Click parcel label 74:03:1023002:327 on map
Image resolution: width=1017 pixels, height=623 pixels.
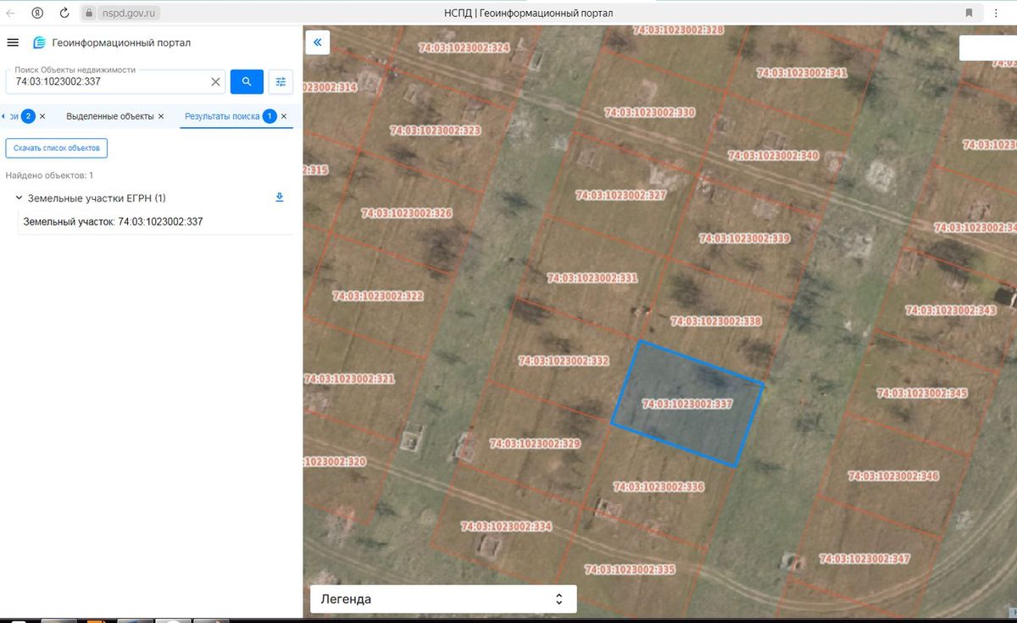click(x=621, y=195)
